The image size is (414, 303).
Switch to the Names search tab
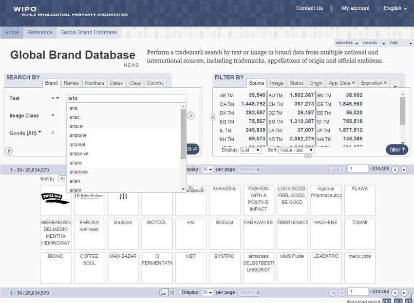pyautogui.click(x=71, y=83)
